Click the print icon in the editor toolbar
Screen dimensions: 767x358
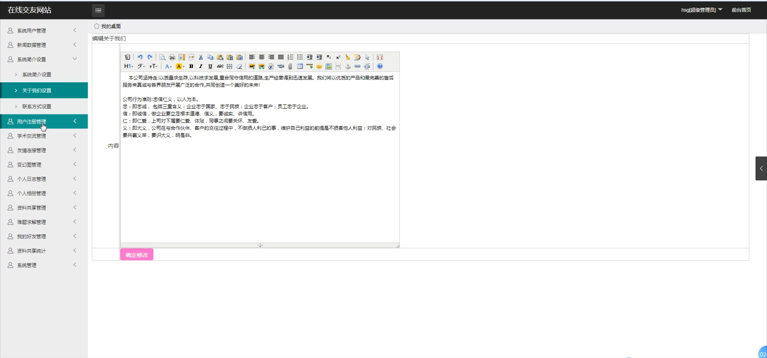pos(172,57)
